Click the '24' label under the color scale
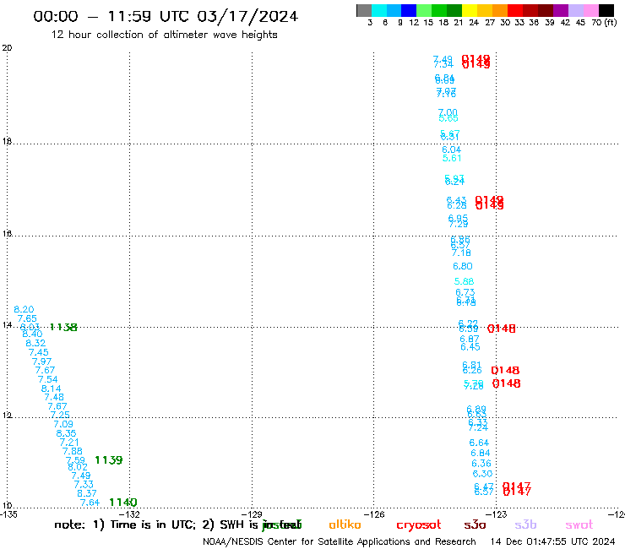The height and width of the screenshot is (549, 625). [474, 23]
